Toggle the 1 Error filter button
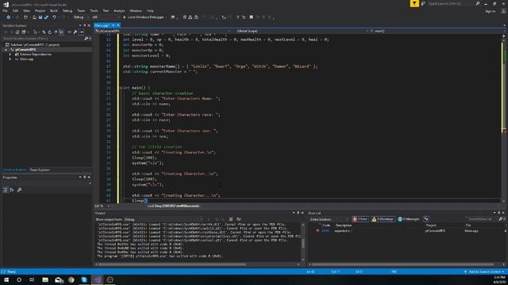Screen dimensions: 508x285 pos(360,219)
